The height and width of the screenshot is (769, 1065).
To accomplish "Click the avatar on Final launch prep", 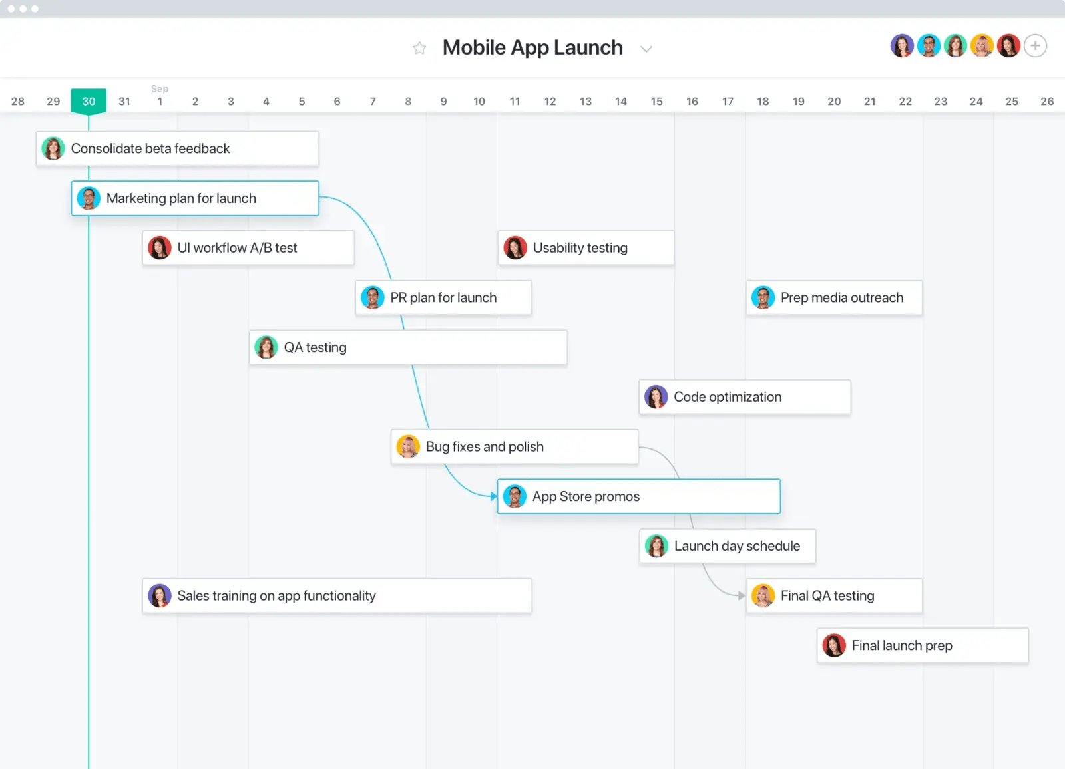I will click(x=833, y=645).
